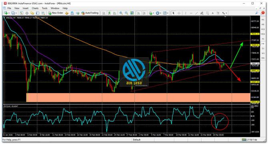Open the Window menu
The image size is (268, 144).
click(55, 8)
